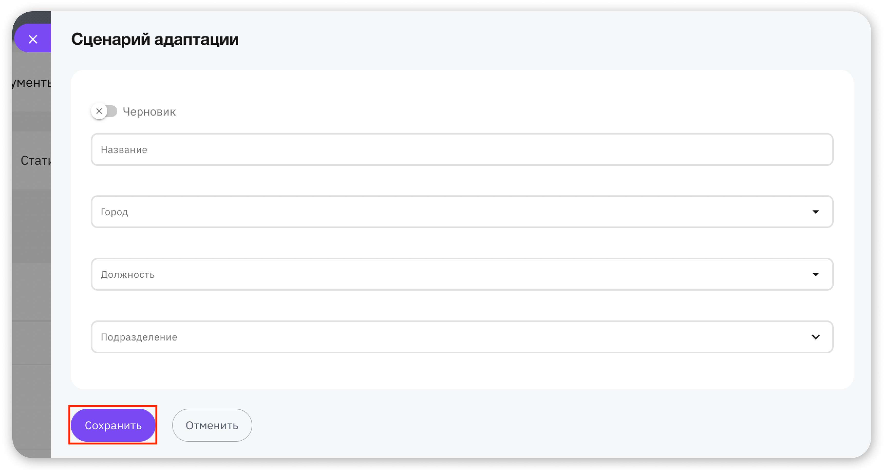Viewport: 885px width, 473px height.
Task: Select the partially visible 'ументы' background tab
Action: (32, 82)
